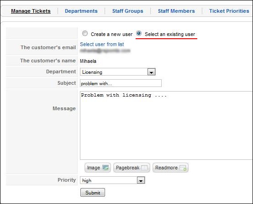
Task: Click inside the Message text area
Action: (166, 126)
